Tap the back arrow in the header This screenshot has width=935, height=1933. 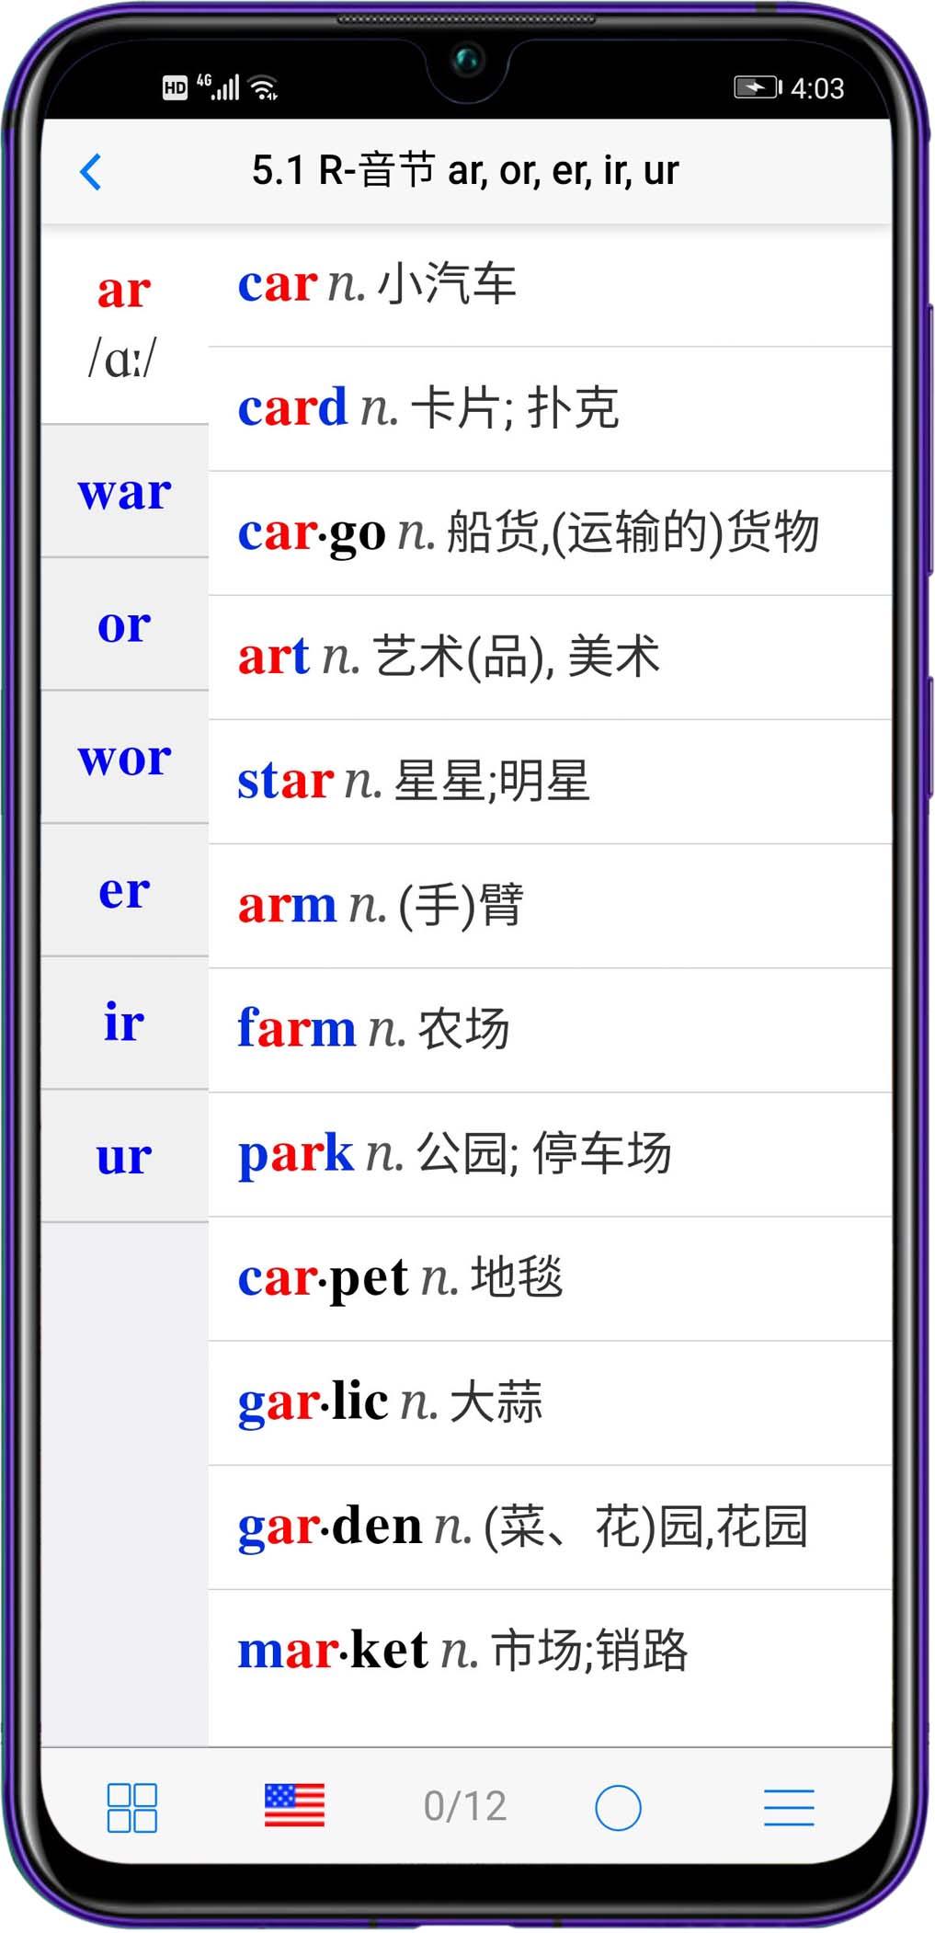[x=90, y=172]
